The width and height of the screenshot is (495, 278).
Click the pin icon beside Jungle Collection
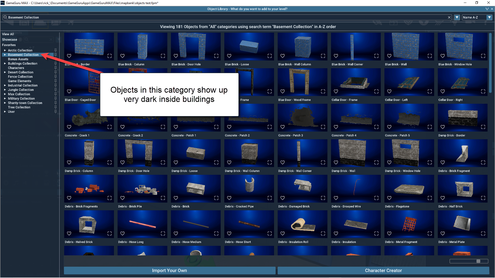point(55,90)
